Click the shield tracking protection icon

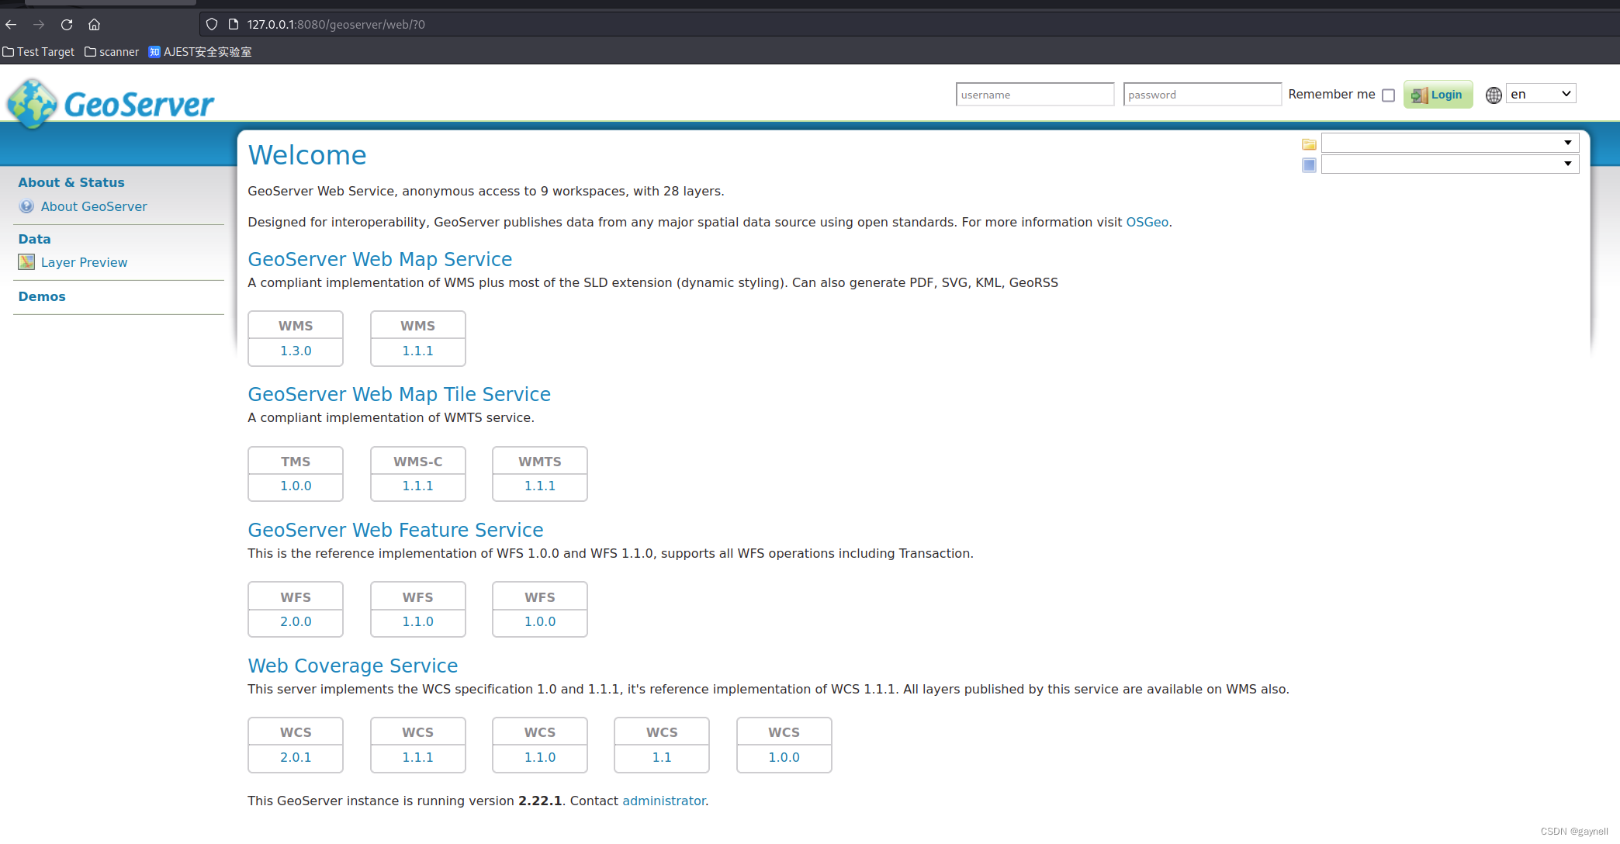click(211, 25)
